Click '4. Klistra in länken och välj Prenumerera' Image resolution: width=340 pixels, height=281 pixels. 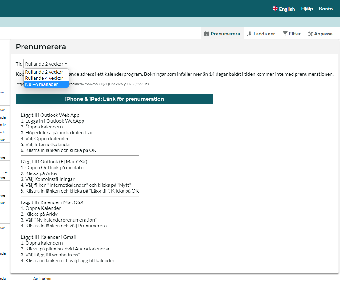pyautogui.click(x=63, y=226)
